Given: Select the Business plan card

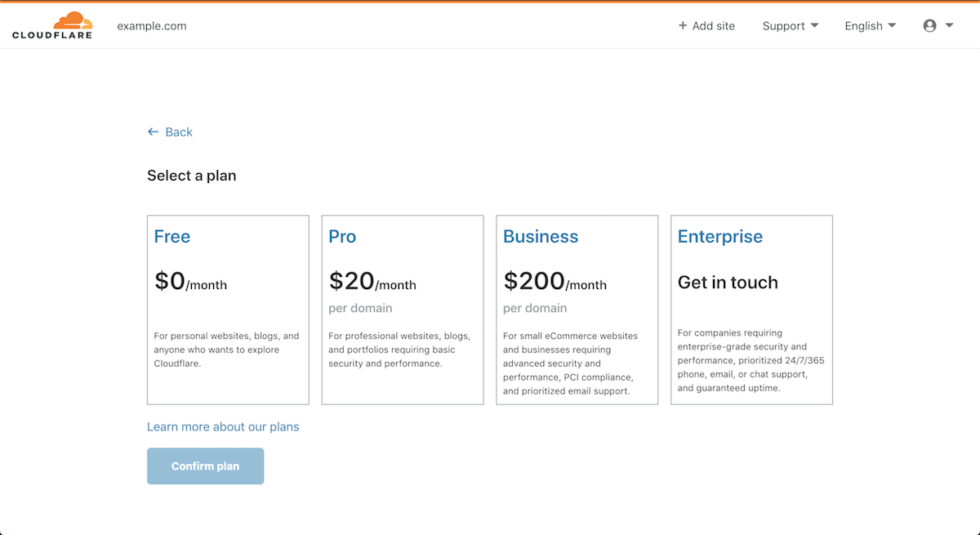Looking at the screenshot, I should [x=577, y=310].
